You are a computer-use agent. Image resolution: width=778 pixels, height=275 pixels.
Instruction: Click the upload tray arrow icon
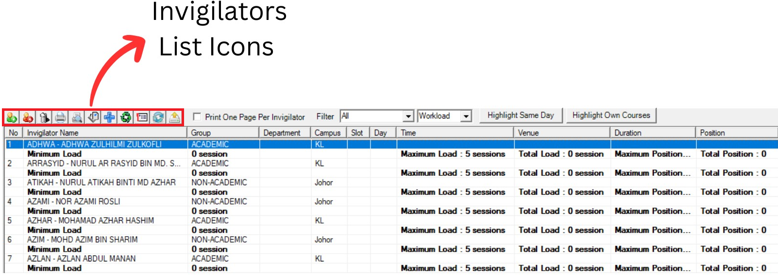pos(174,117)
